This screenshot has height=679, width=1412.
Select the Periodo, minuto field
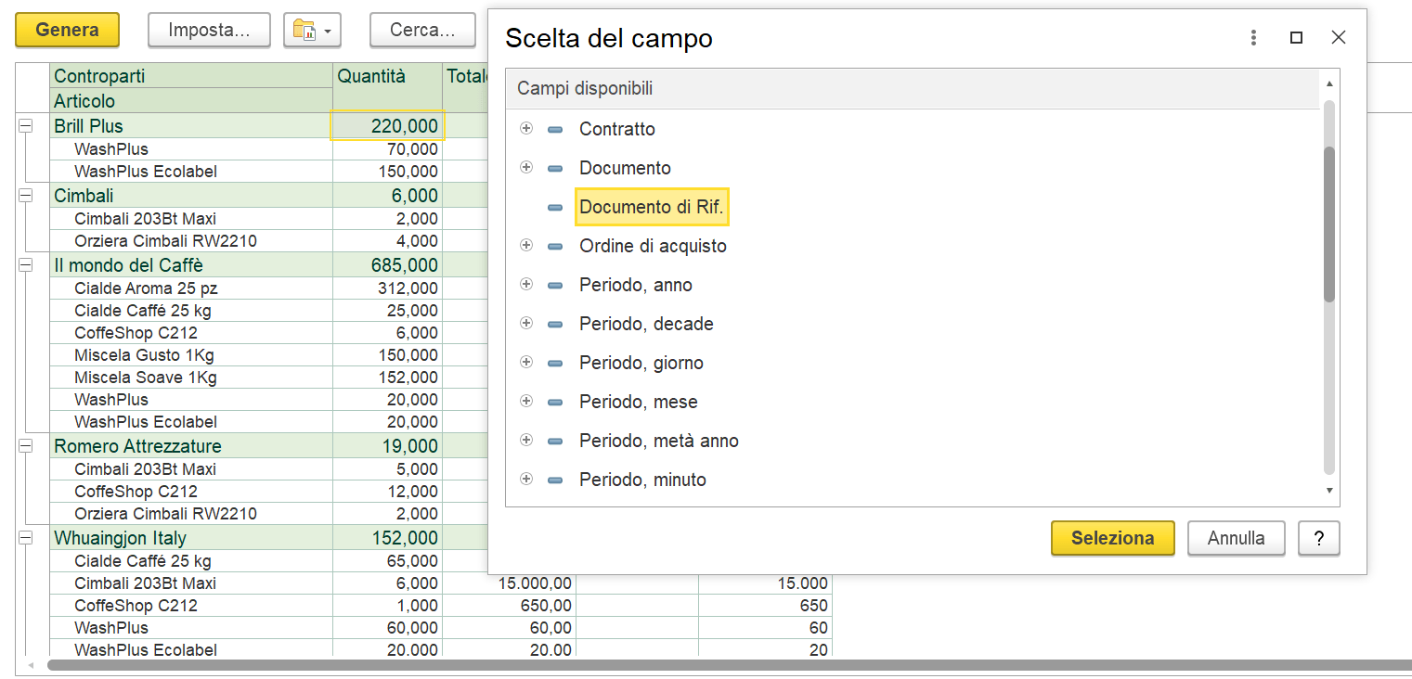point(642,480)
